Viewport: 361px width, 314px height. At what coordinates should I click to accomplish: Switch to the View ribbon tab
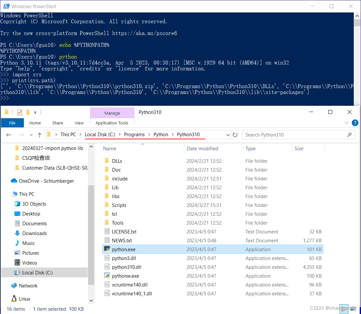(x=79, y=123)
